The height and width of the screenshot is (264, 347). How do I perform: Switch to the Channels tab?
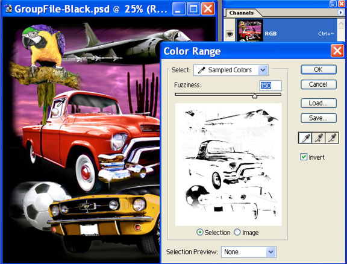[x=241, y=13]
